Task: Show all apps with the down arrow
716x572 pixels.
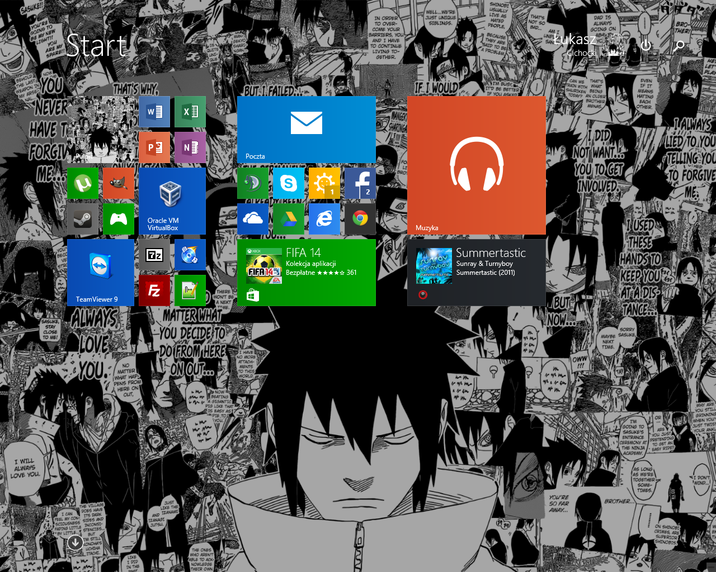Action: coord(76,542)
